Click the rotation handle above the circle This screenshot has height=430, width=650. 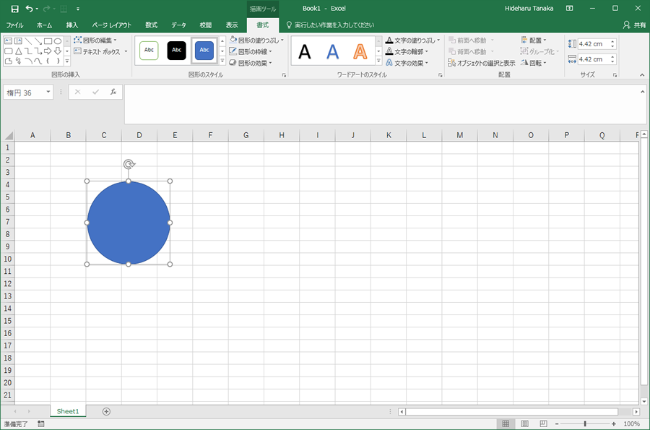coord(129,164)
